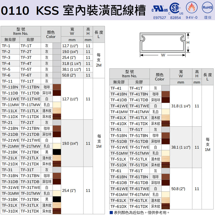Select the dark brown swatch for TF-11DB
This screenshot has height=215, width=215.
coord(57,93)
